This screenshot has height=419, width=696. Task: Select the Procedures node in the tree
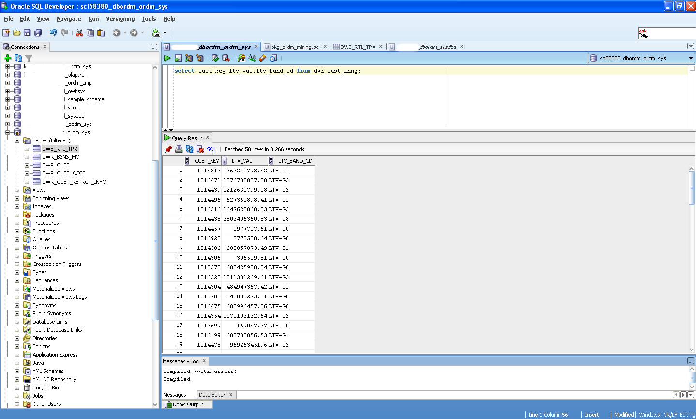pos(45,223)
